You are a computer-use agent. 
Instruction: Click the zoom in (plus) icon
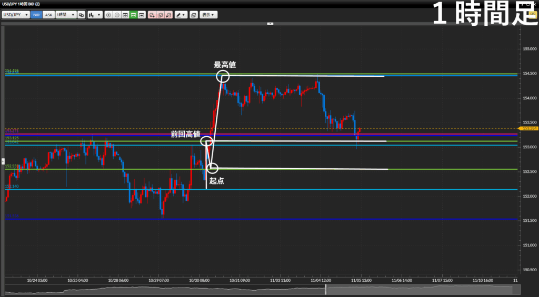[108, 15]
